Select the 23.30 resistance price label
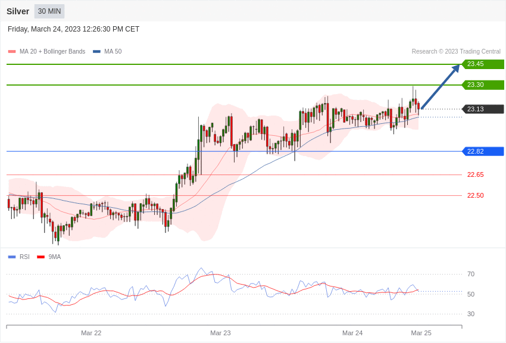506x343 pixels. (483, 85)
